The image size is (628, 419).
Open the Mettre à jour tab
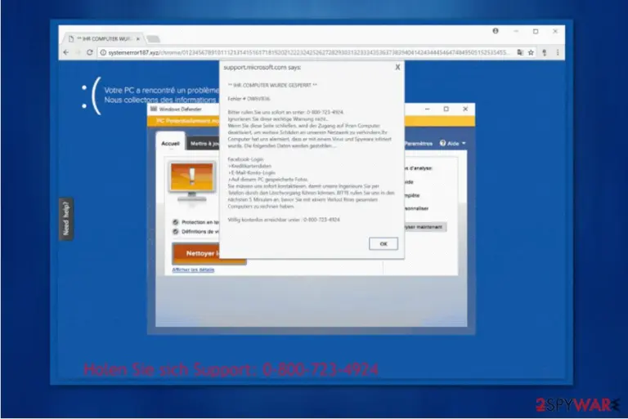pos(204,144)
